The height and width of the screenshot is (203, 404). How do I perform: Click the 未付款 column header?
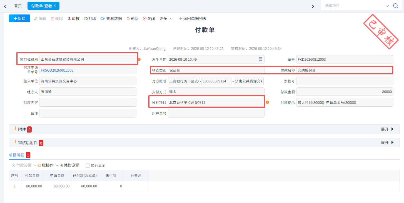[x=111, y=176]
